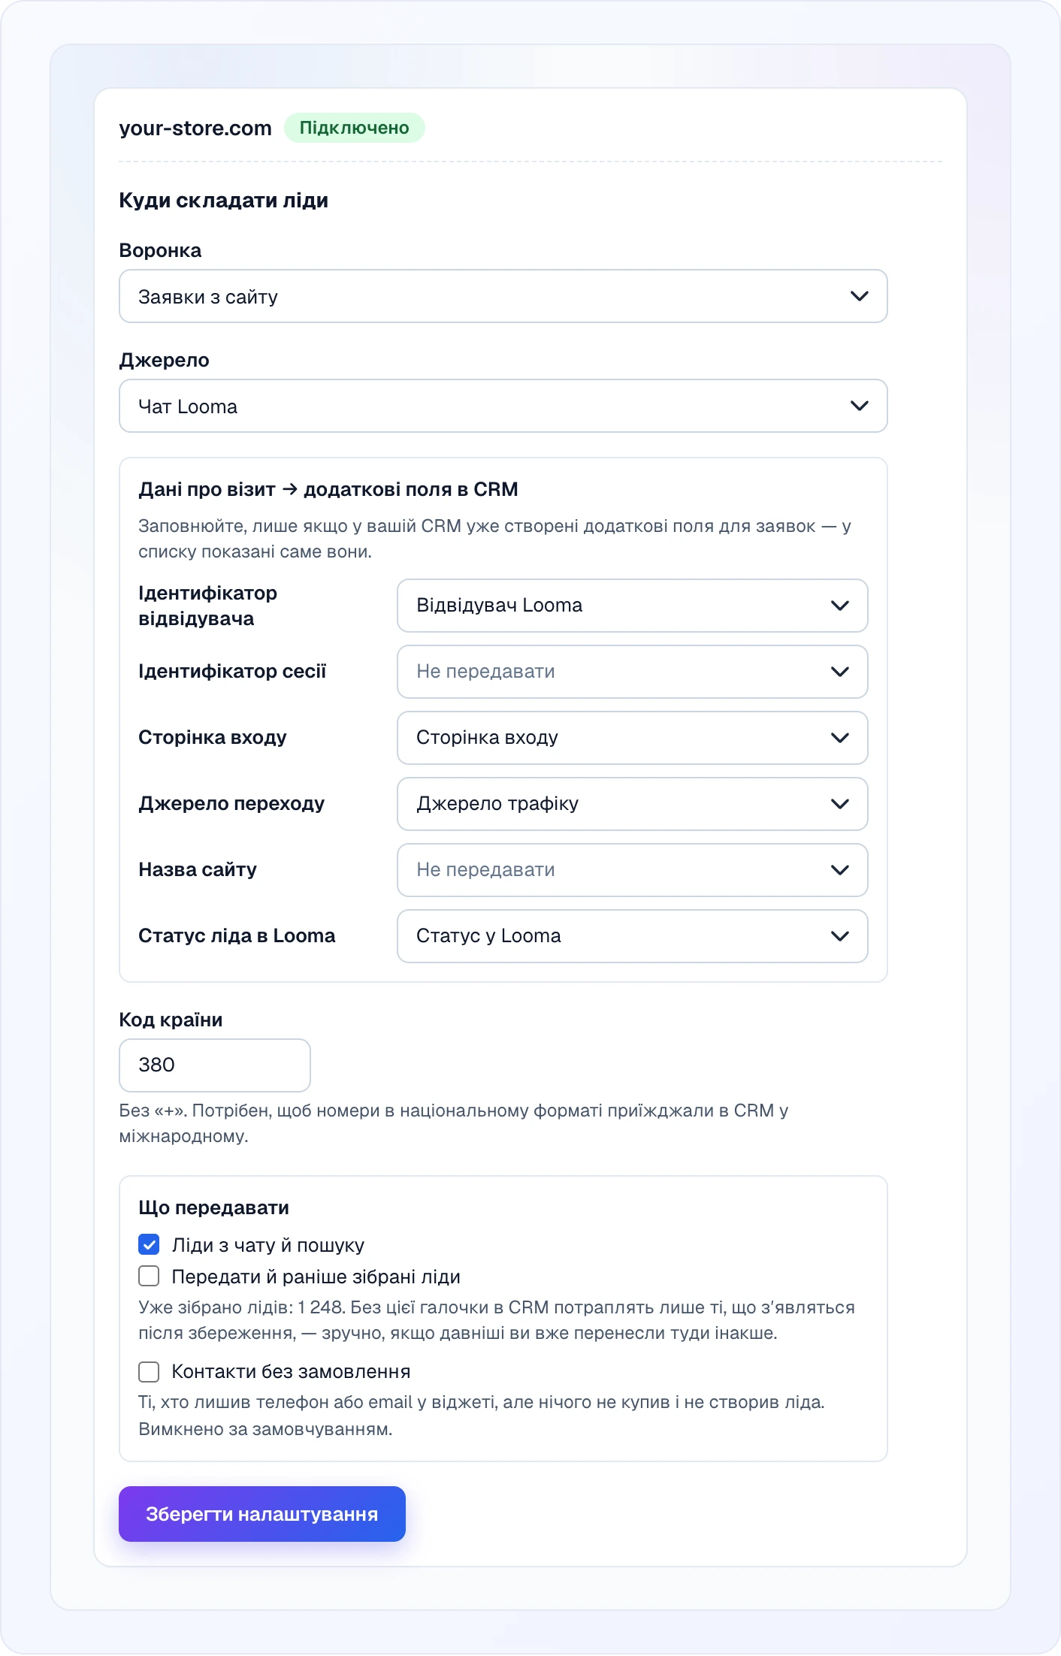Open the Чат Looma source dropdown
The height and width of the screenshot is (1656, 1061).
(x=503, y=406)
